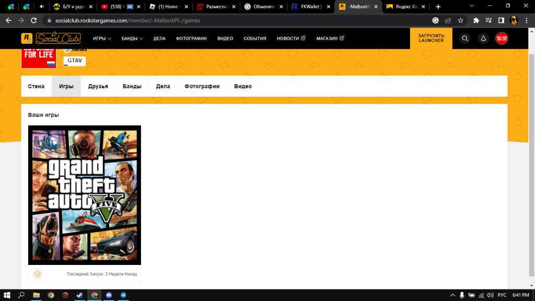Click the browser back arrow
This screenshot has width=535, height=301.
[x=8, y=20]
